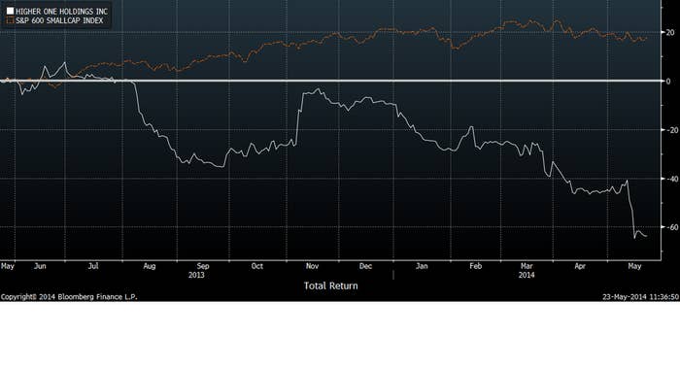The width and height of the screenshot is (680, 368).
Task: Click the Apr label on the time axis
Action: [580, 266]
